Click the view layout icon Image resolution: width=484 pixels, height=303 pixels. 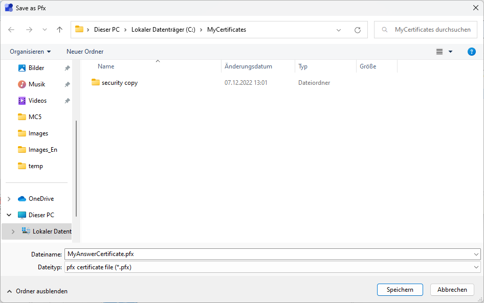tap(439, 52)
